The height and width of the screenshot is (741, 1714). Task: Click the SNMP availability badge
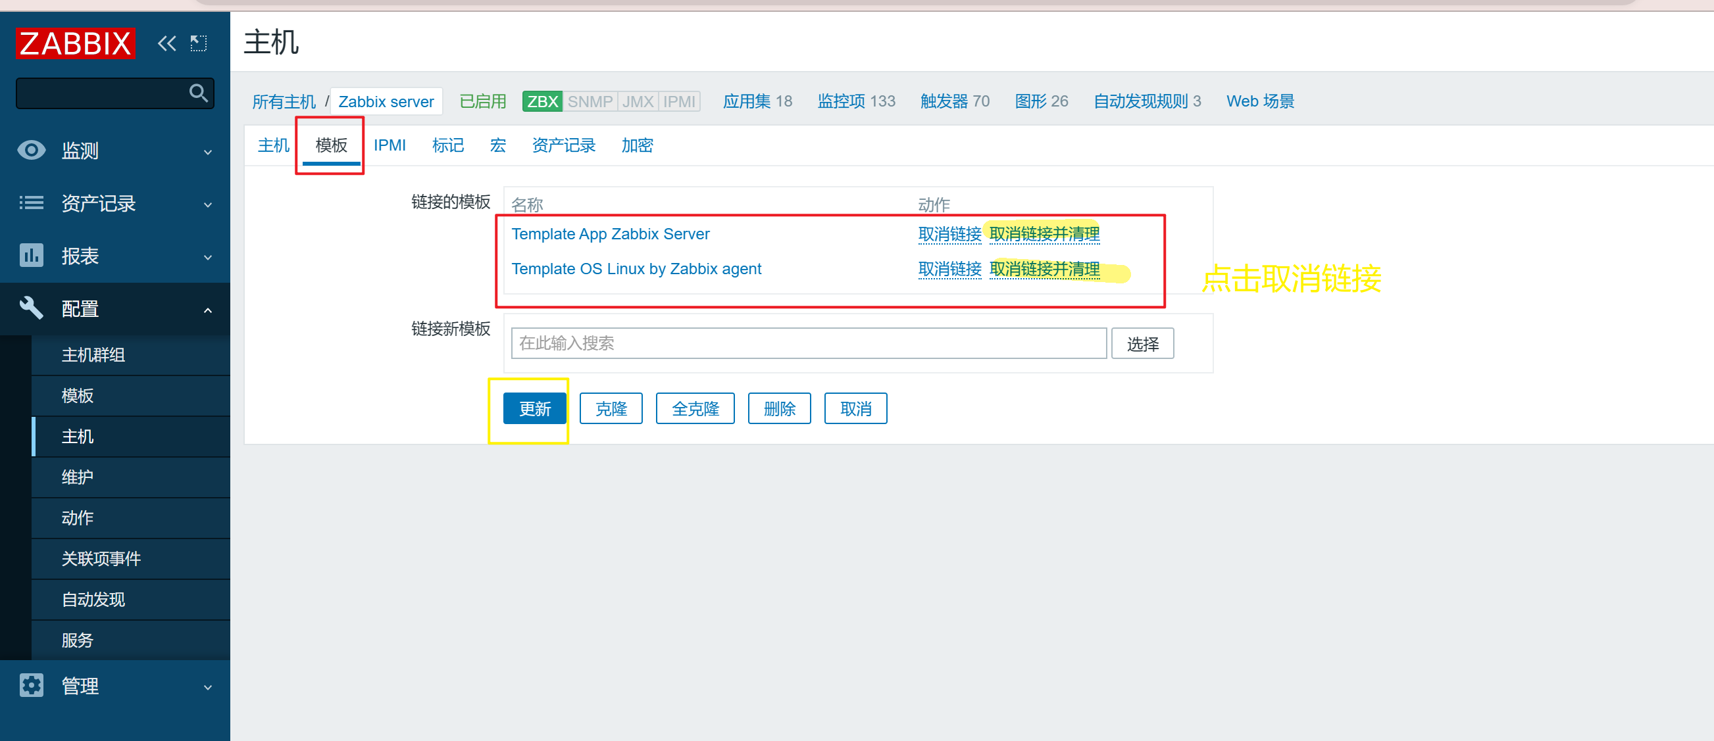click(x=590, y=101)
